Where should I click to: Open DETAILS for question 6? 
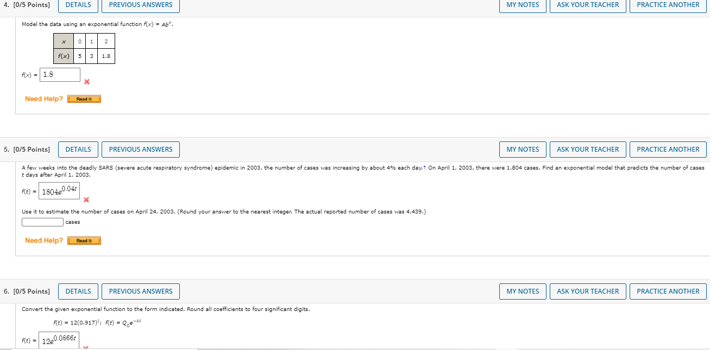[78, 291]
